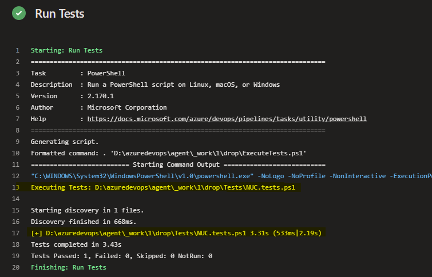Click the Starting: Run Tests log line
Screen dimensions: 432x277
click(x=67, y=50)
